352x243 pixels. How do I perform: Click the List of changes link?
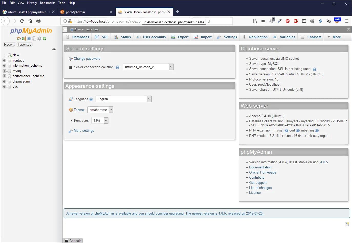pos(260,188)
